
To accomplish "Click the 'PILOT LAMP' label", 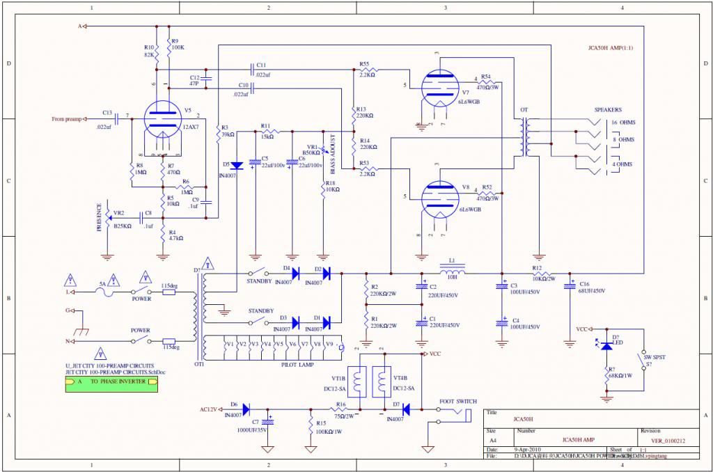I will pos(297,365).
